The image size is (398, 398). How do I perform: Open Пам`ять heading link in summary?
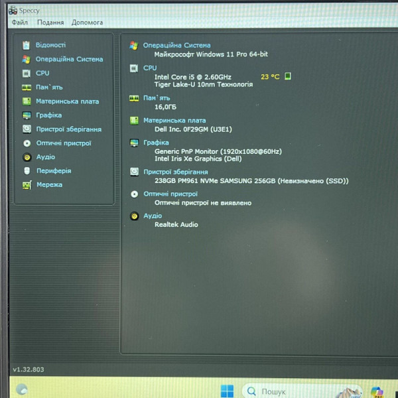click(x=157, y=98)
